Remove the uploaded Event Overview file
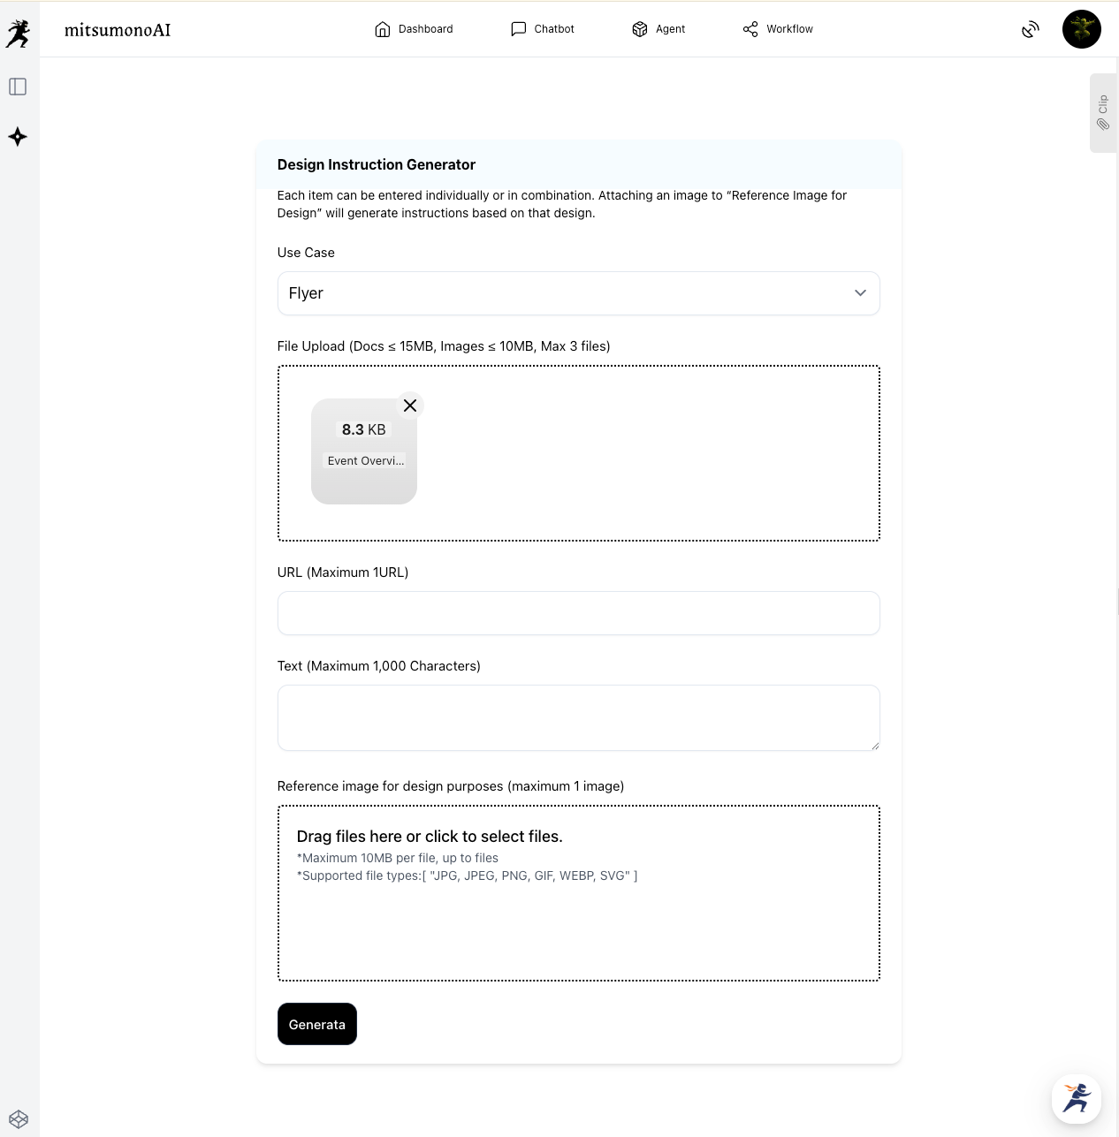 pos(410,406)
